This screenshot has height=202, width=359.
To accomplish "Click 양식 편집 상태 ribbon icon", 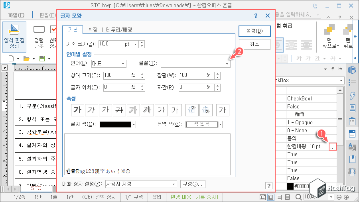I will [14, 37].
